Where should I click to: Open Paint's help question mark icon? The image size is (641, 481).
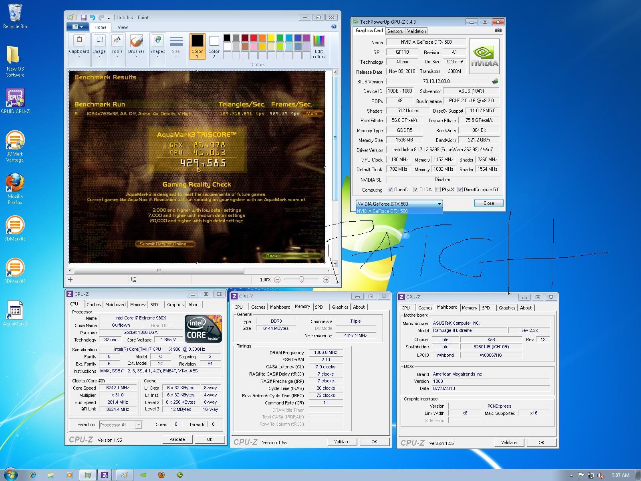[334, 27]
